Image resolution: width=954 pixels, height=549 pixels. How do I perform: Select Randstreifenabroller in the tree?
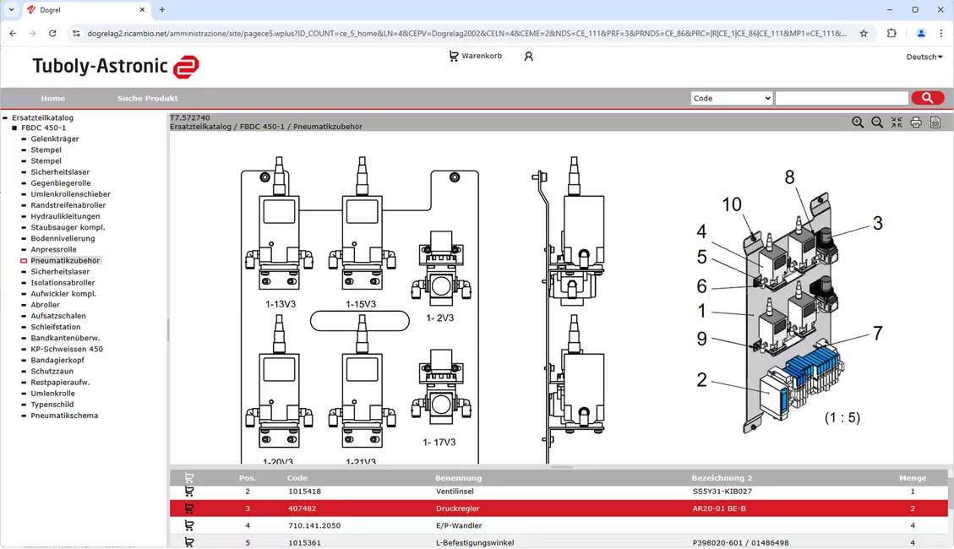pyautogui.click(x=68, y=205)
